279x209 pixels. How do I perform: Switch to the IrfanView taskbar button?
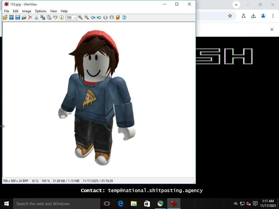click(174, 204)
